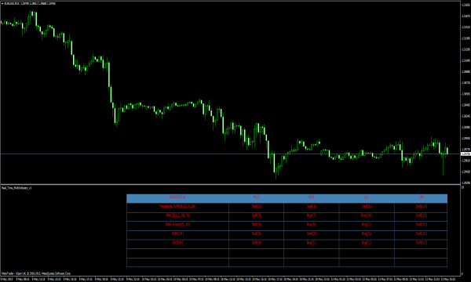Click the divider between chart and indicator window
Screen dimensions: 471x282
point(230,184)
